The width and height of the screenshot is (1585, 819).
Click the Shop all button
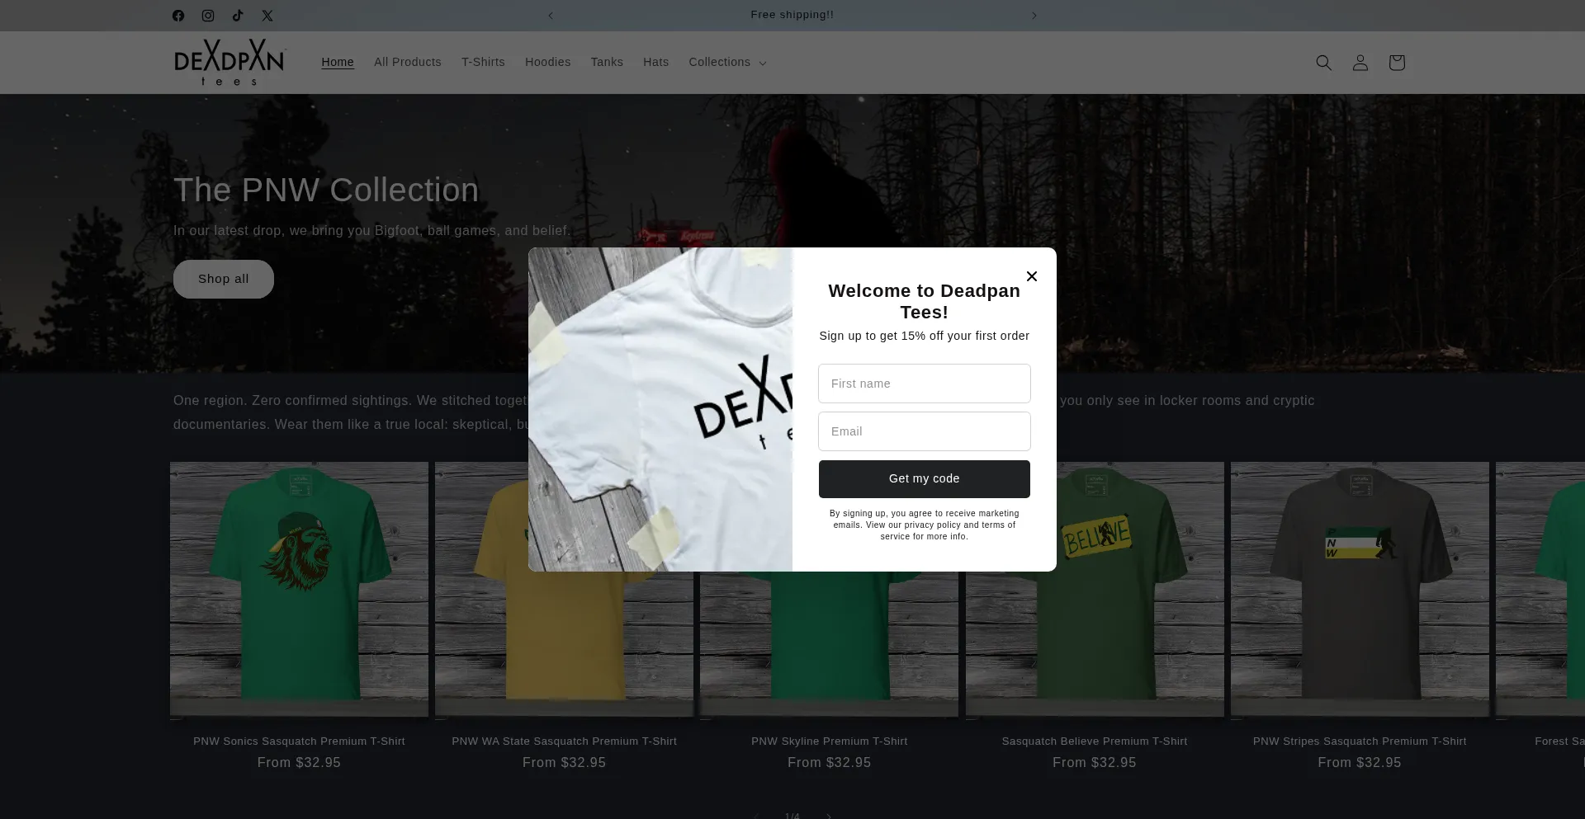[224, 279]
